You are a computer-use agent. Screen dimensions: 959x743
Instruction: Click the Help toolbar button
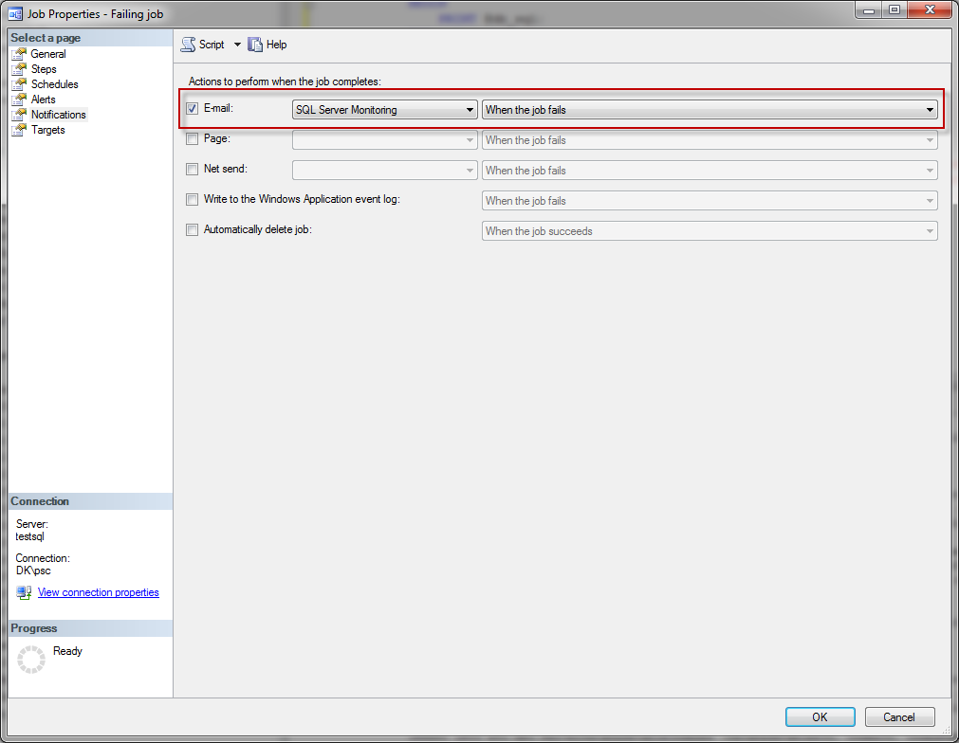(267, 45)
